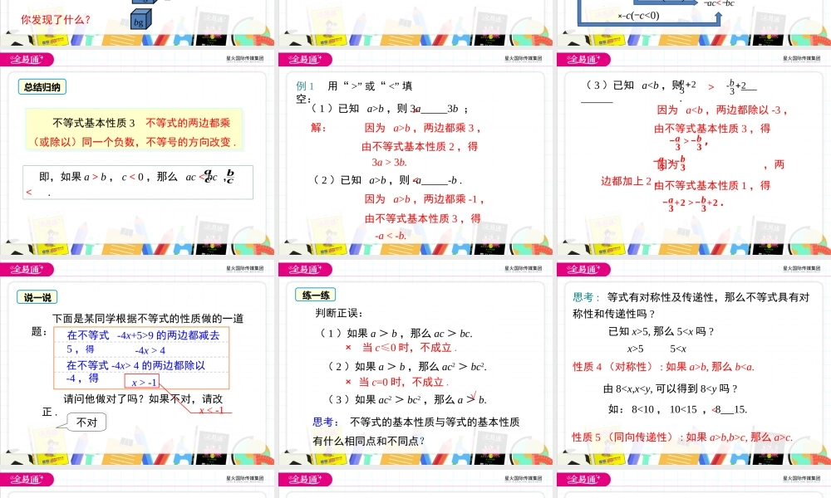Select the 练一练 label tab
Viewport: 831px width, 498px height.
315,294
